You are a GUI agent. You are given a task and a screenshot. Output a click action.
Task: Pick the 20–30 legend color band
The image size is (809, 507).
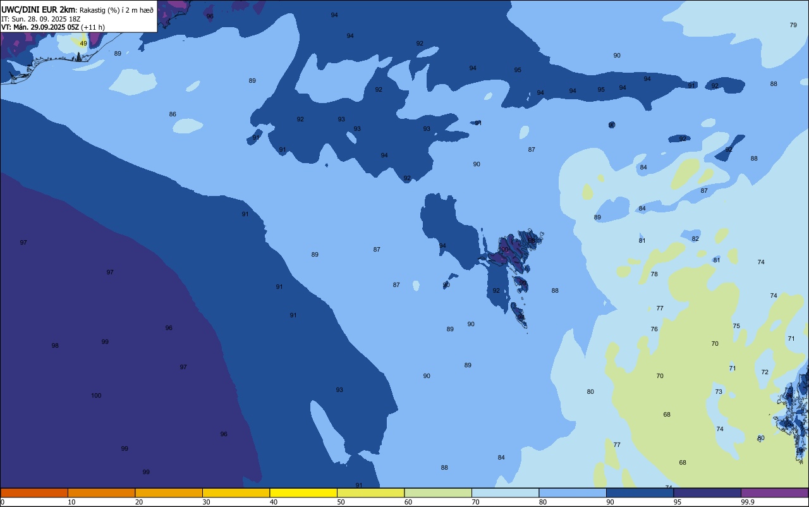(169, 492)
